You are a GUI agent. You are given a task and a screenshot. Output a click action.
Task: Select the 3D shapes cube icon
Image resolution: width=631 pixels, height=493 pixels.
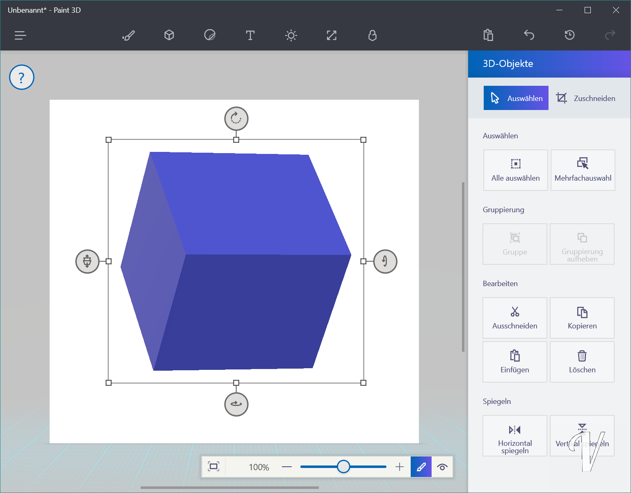pos(169,36)
